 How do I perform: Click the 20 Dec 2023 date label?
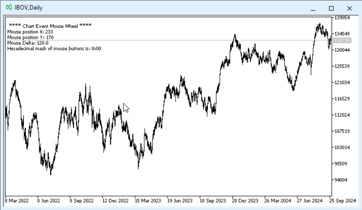coord(245,201)
